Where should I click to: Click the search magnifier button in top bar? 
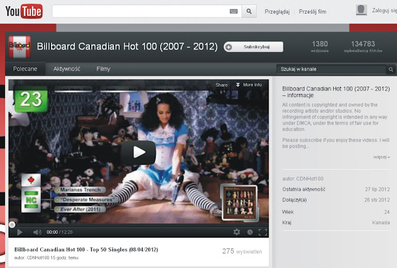click(x=249, y=11)
